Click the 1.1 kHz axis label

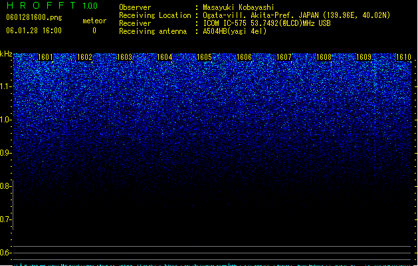5,86
